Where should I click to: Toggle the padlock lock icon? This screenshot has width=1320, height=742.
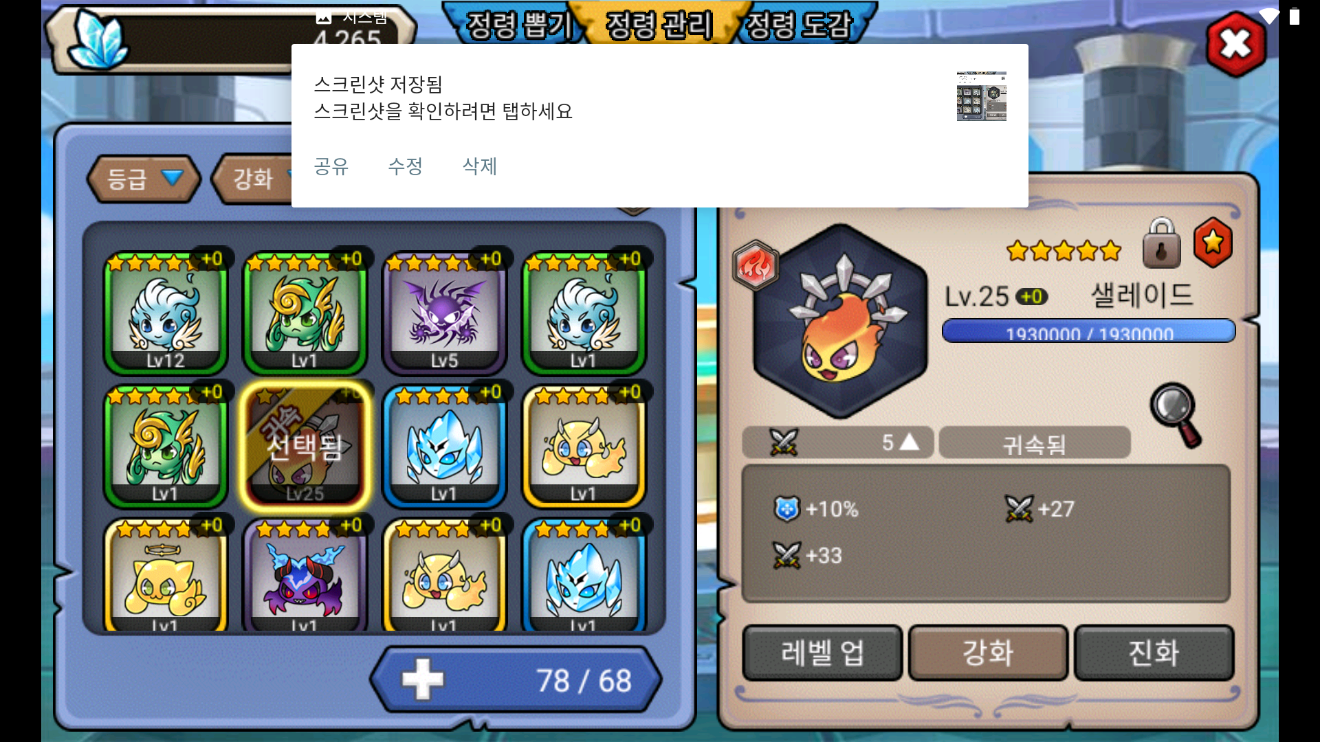[x=1161, y=243]
